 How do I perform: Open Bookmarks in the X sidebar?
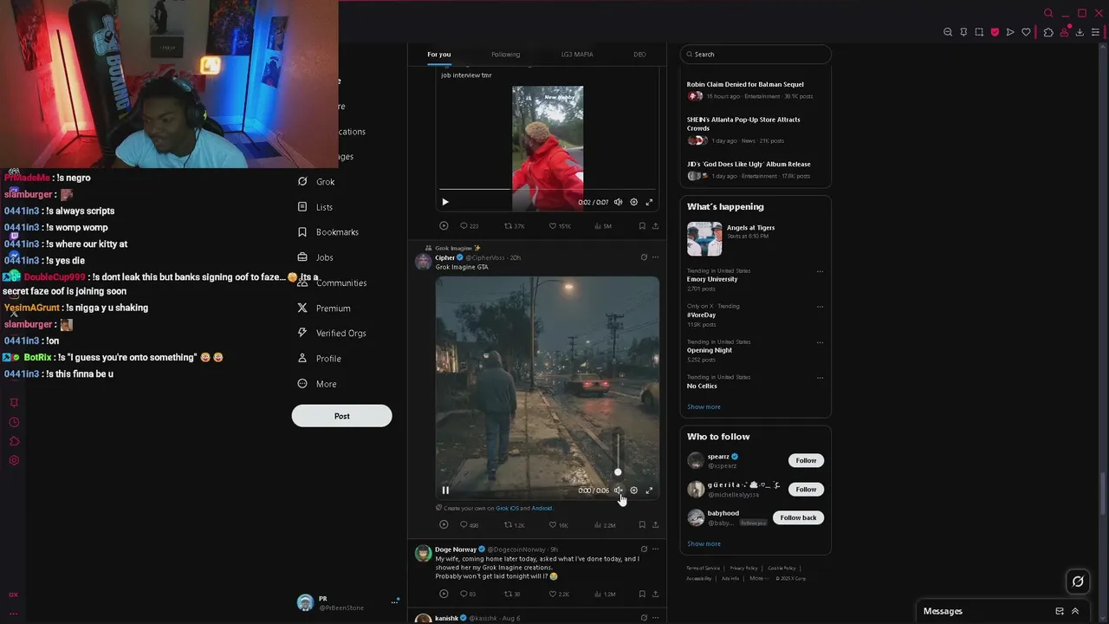[328, 232]
